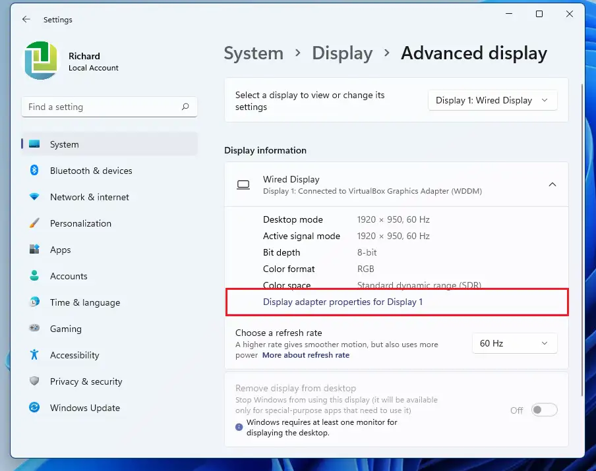Click the 8-bit bit depth value
Image resolution: width=596 pixels, height=471 pixels.
coord(367,252)
